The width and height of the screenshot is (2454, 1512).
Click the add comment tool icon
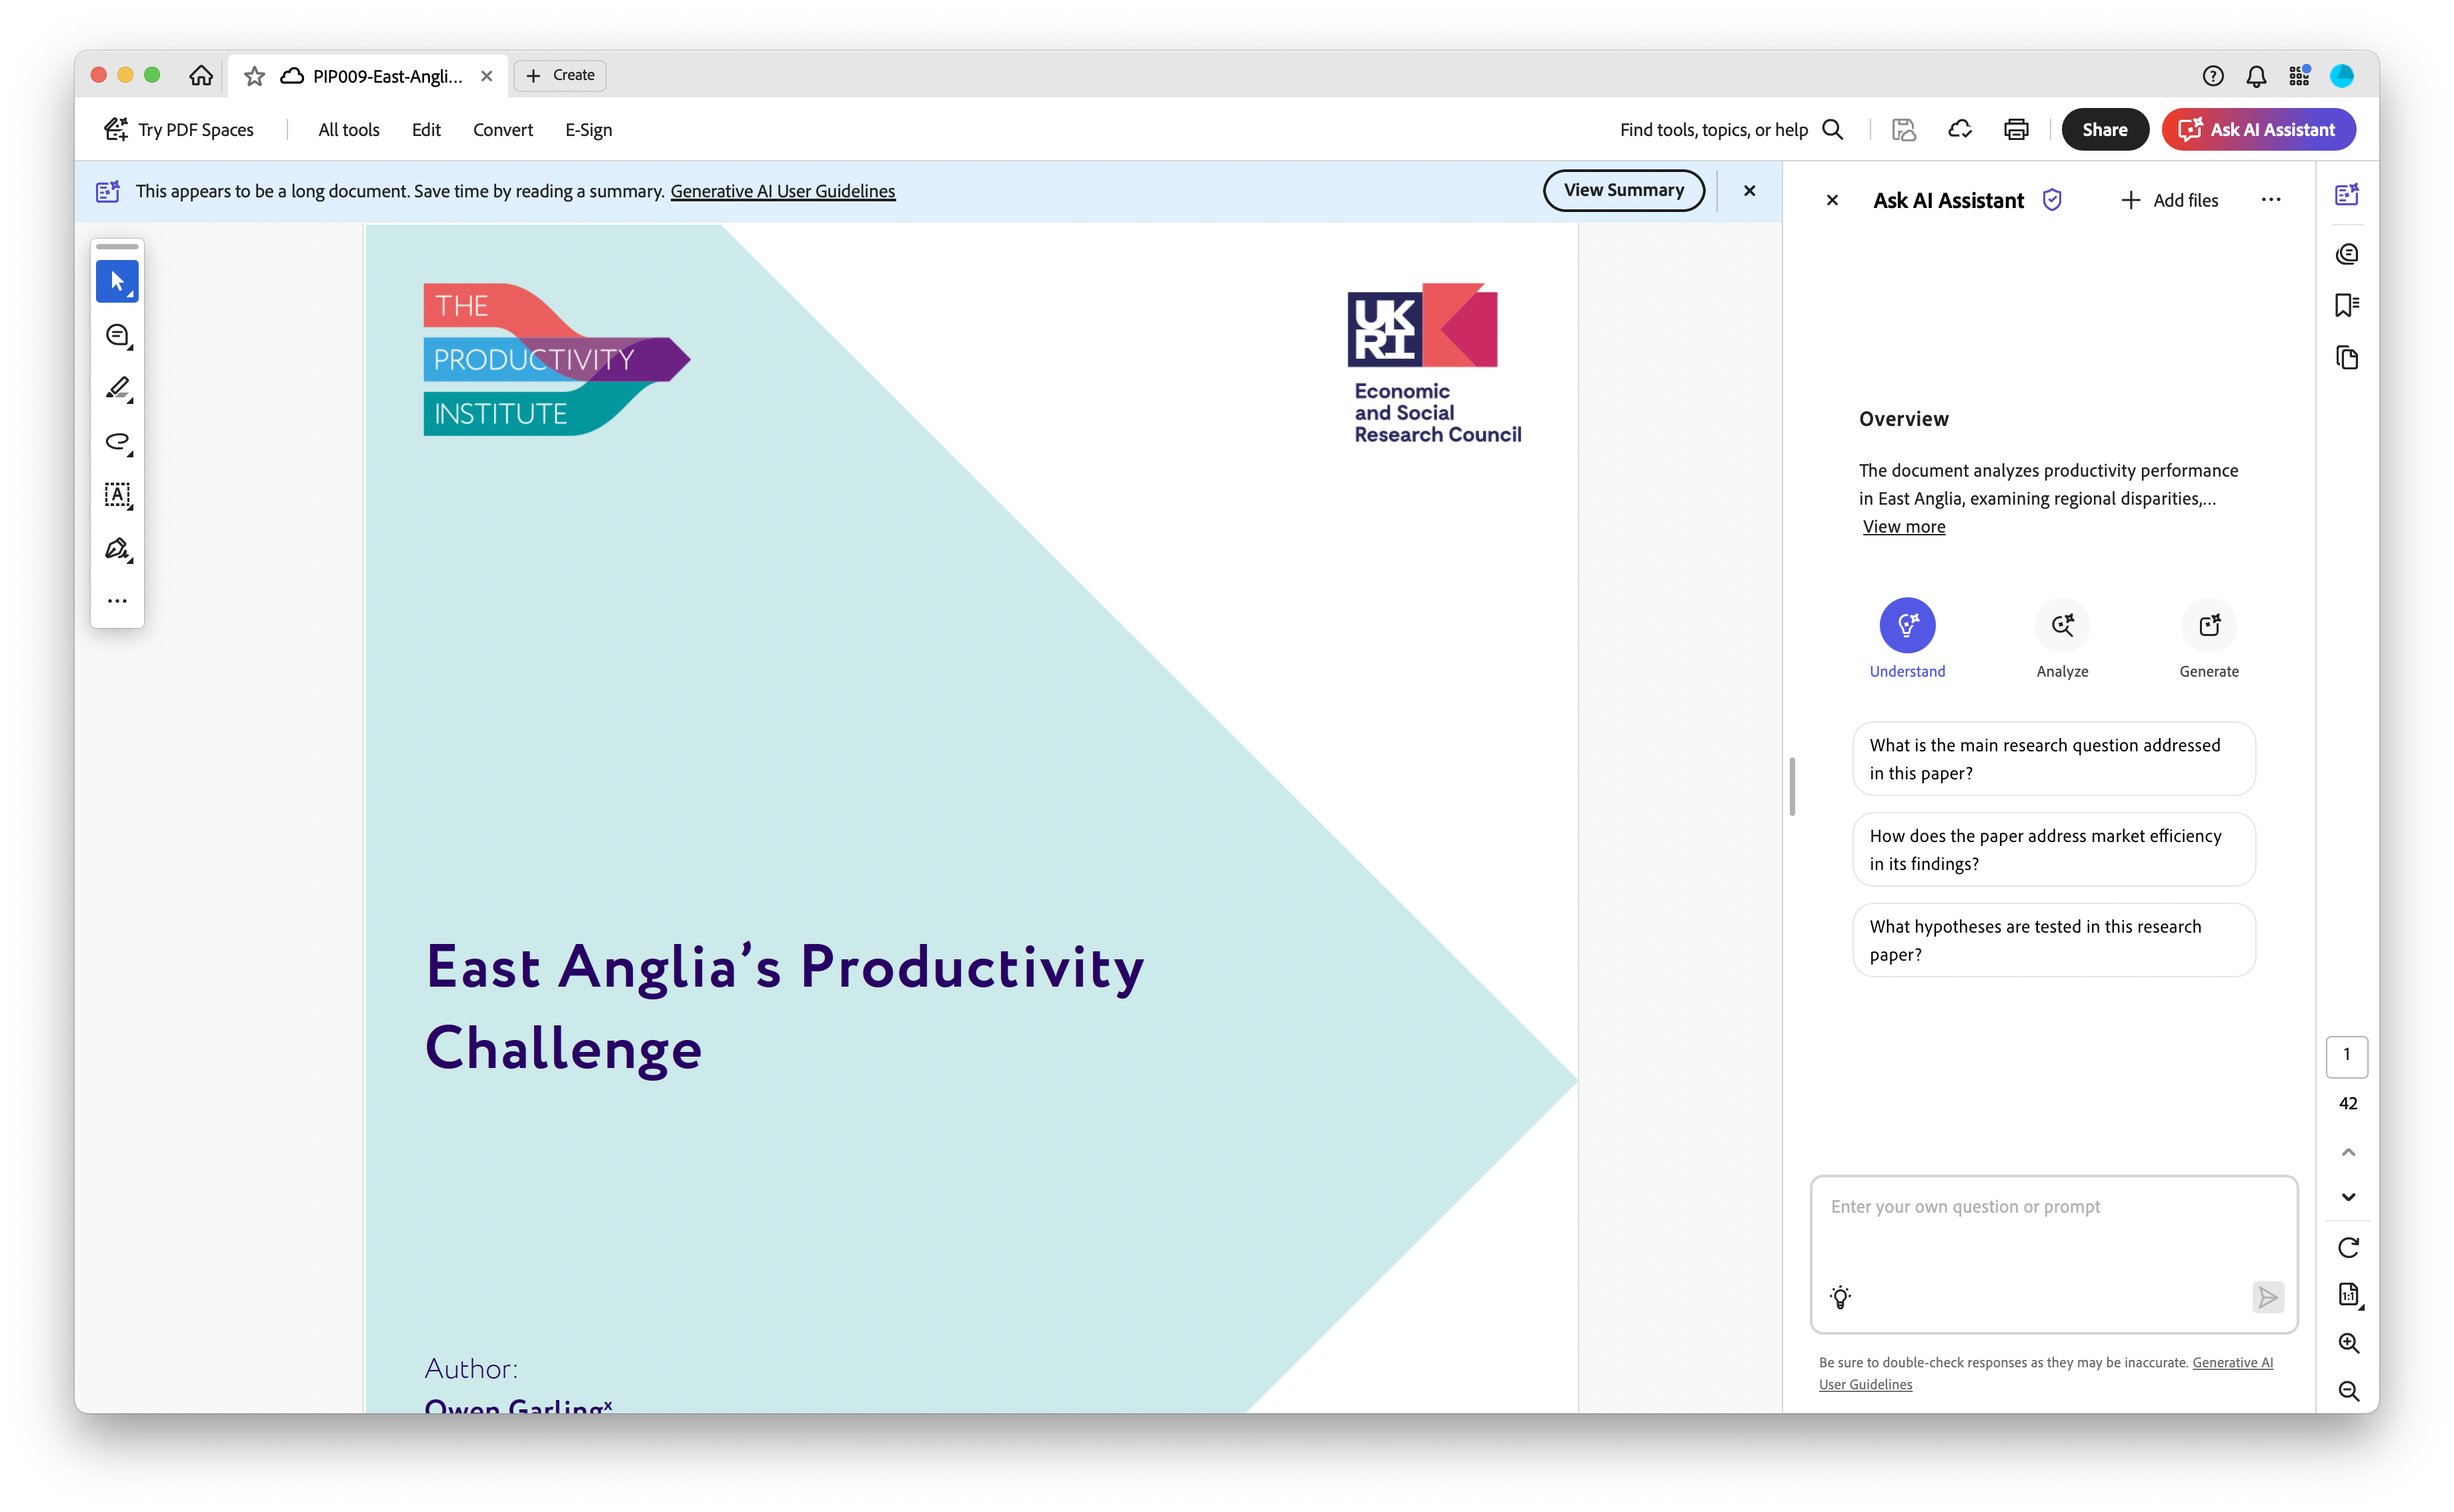[x=117, y=335]
